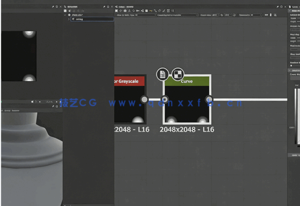Click the diamond icon in the 2D view bar
Viewport: 300px width, 206px height.
coord(40,102)
